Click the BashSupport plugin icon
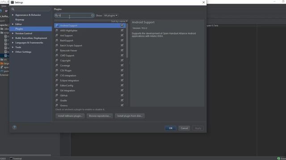 tap(57, 40)
